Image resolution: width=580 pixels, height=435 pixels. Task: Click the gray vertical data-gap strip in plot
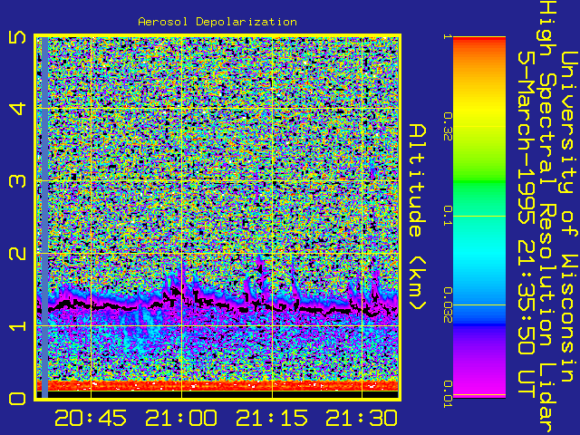click(44, 217)
